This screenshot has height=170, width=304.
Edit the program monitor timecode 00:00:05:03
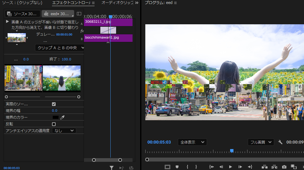159,142
